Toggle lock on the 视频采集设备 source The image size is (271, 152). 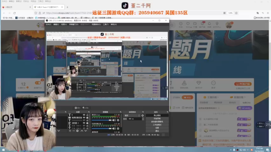[87, 118]
